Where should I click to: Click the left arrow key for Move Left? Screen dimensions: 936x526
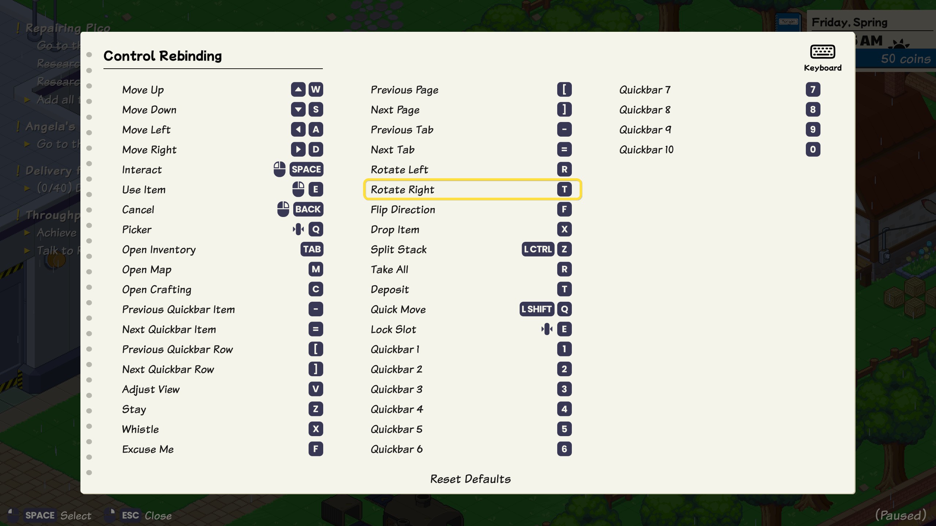point(298,129)
